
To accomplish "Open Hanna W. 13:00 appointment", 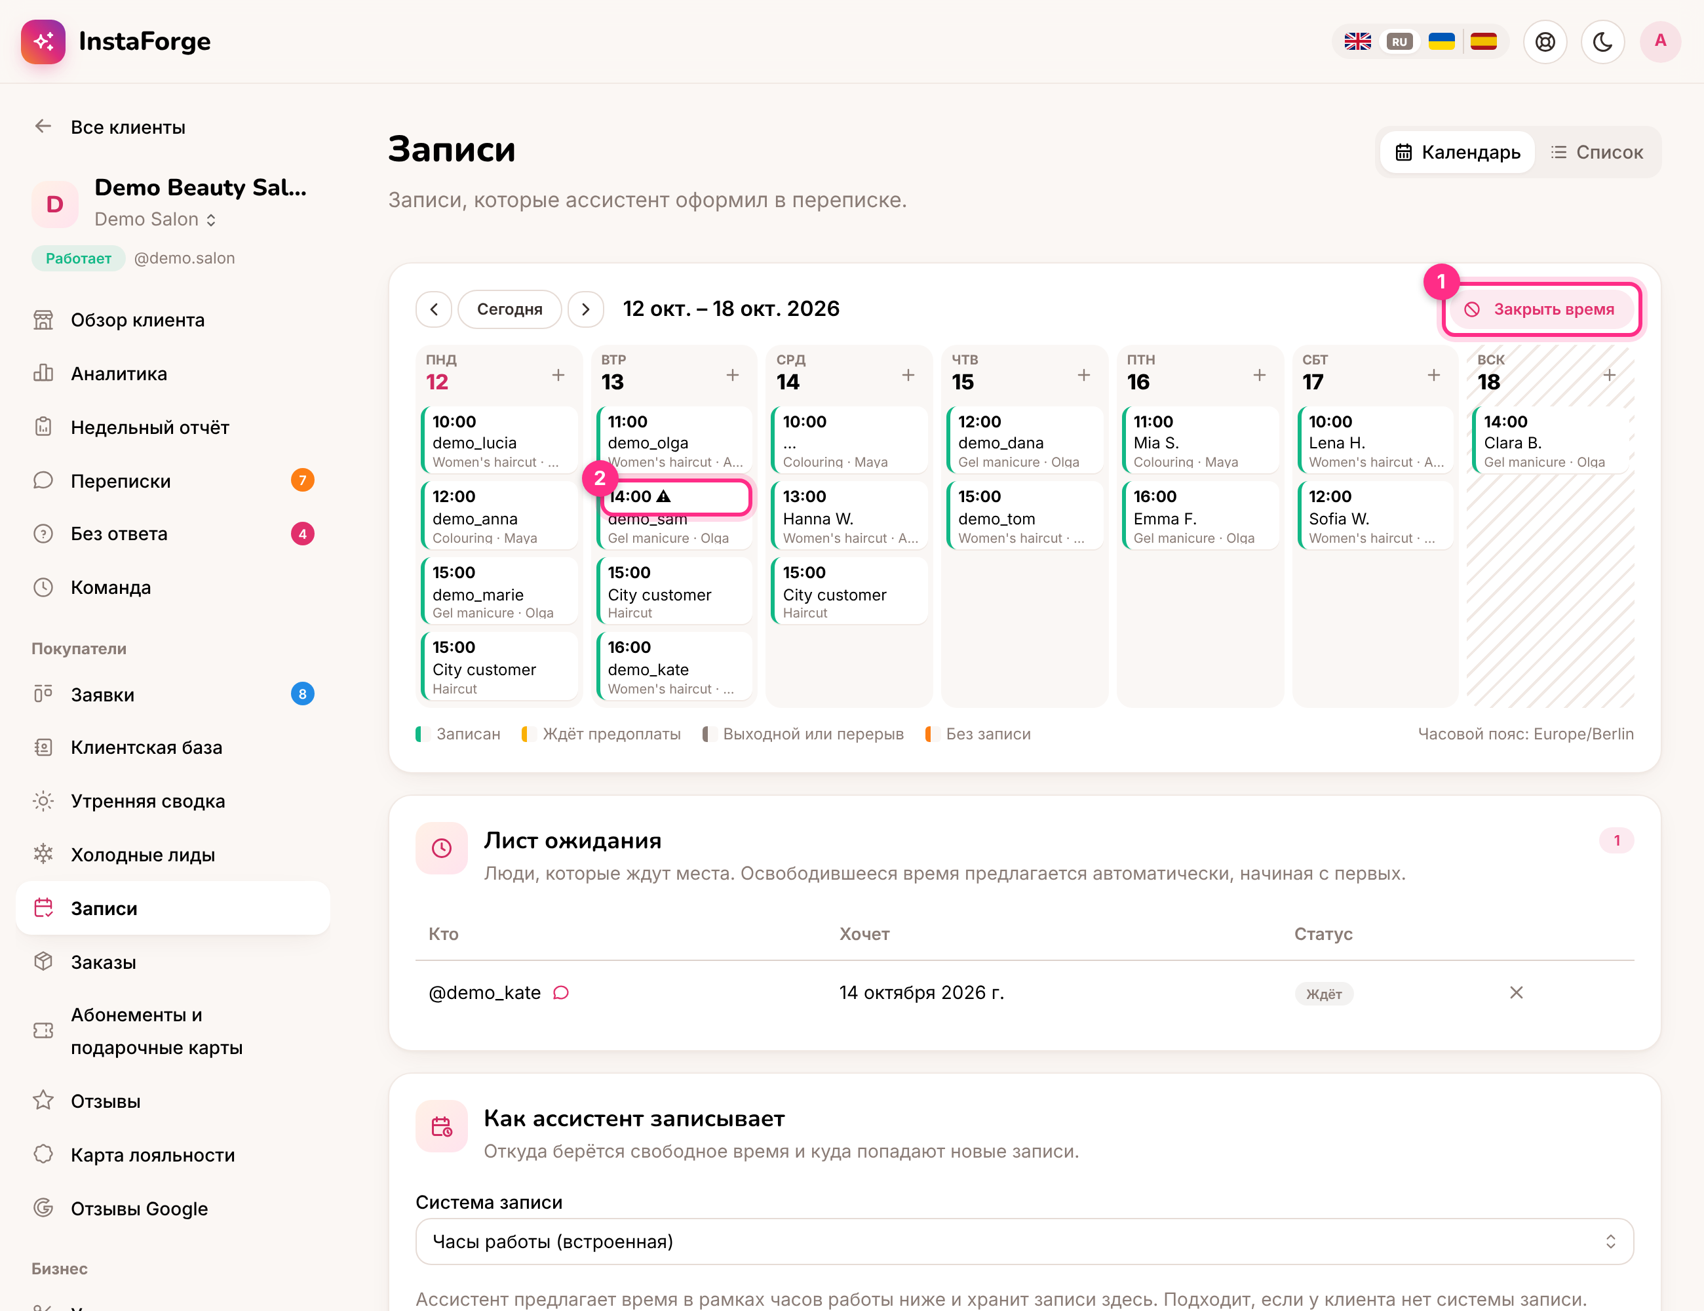I will (x=849, y=516).
